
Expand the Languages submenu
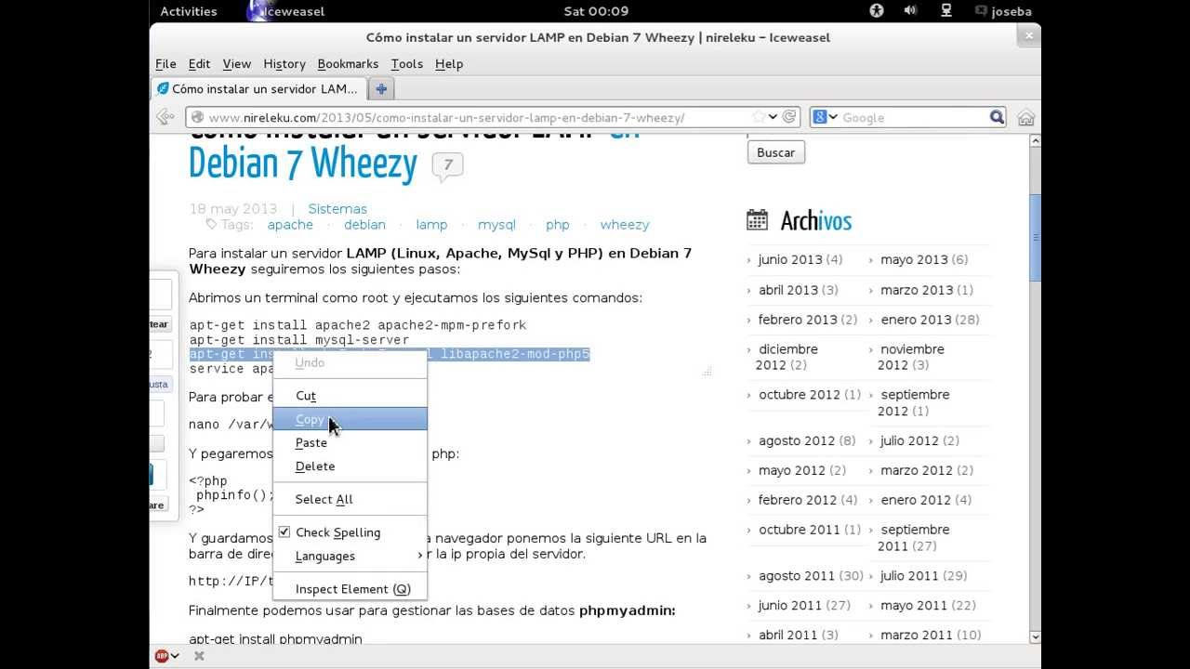click(x=350, y=556)
